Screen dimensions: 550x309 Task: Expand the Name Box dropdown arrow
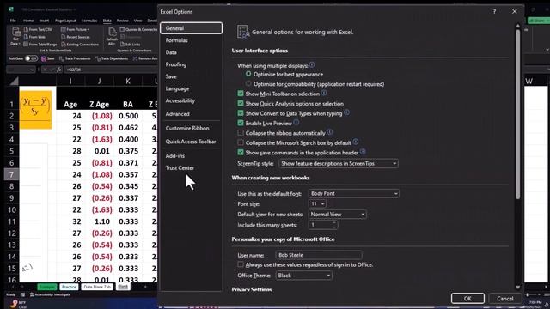click(33, 70)
